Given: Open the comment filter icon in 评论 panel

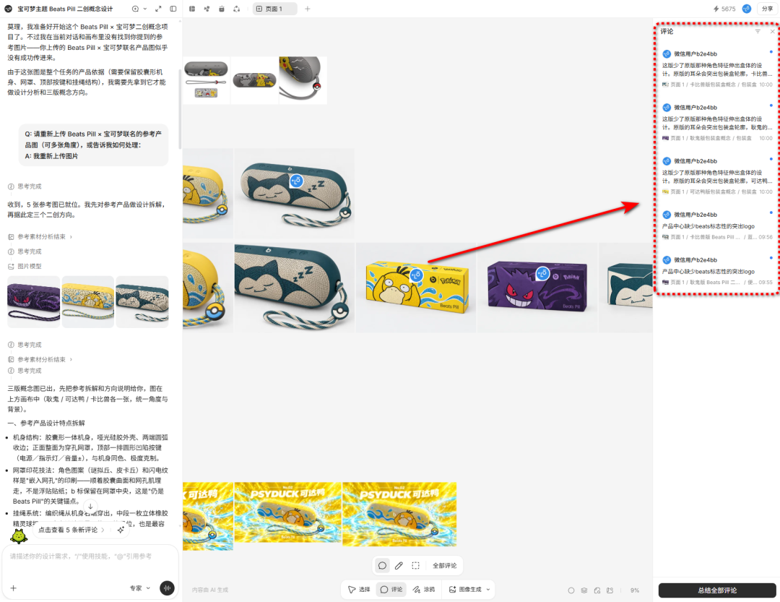Looking at the screenshot, I should [x=758, y=31].
